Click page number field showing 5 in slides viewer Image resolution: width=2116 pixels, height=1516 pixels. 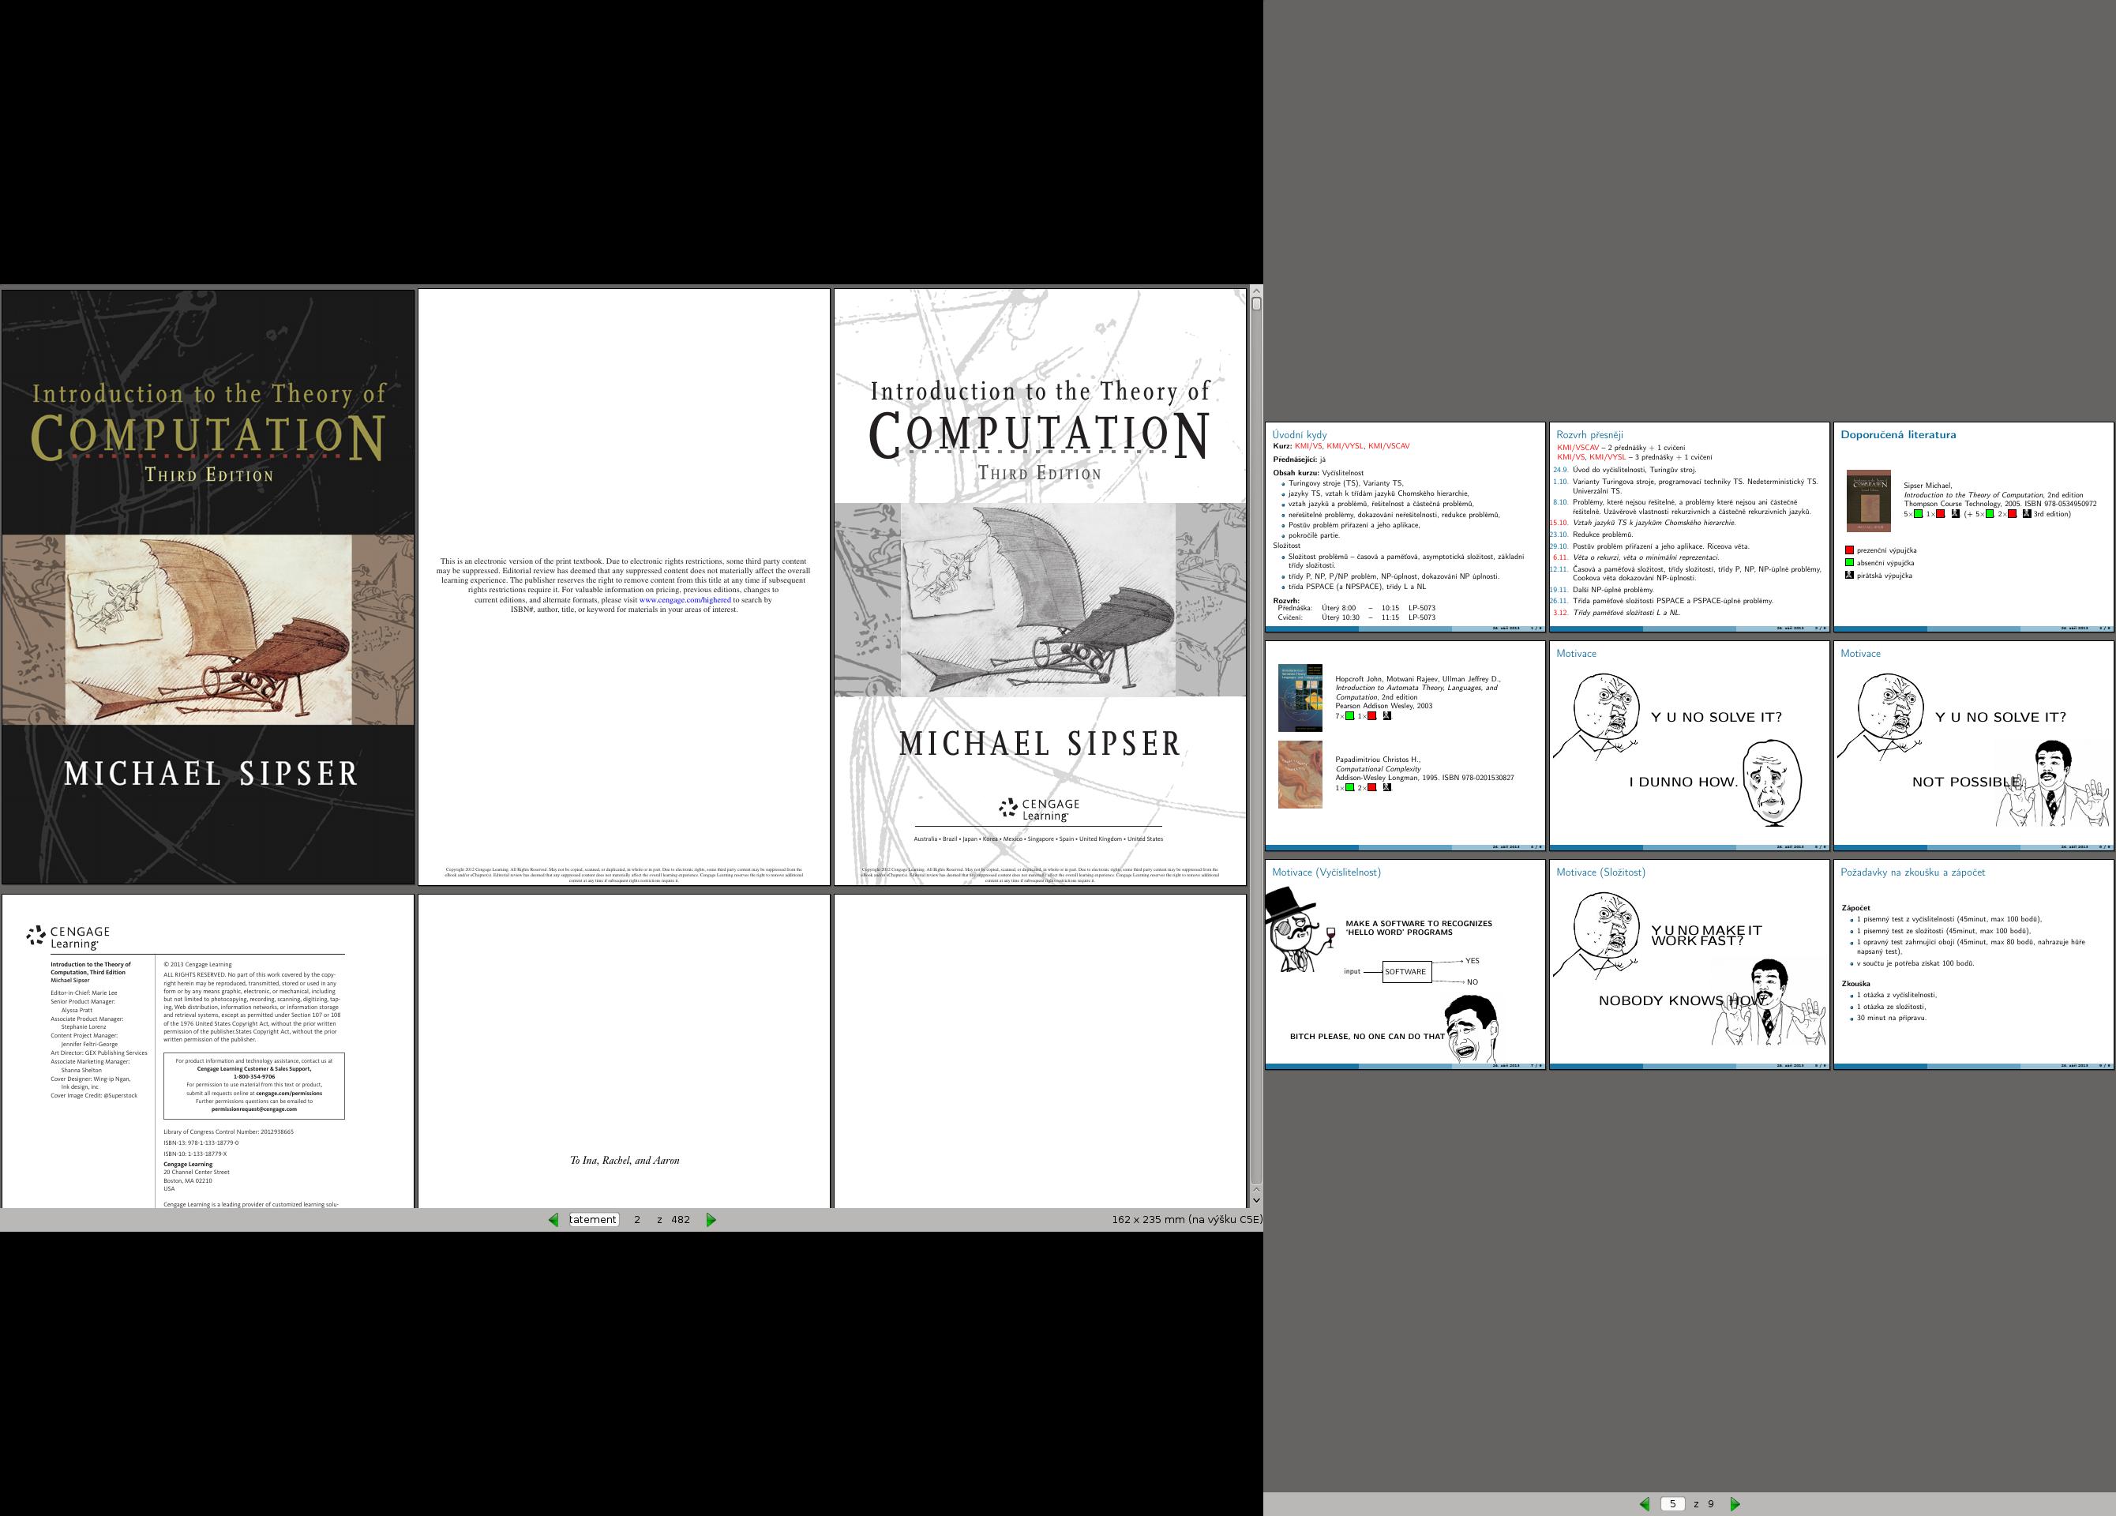coord(1673,1504)
